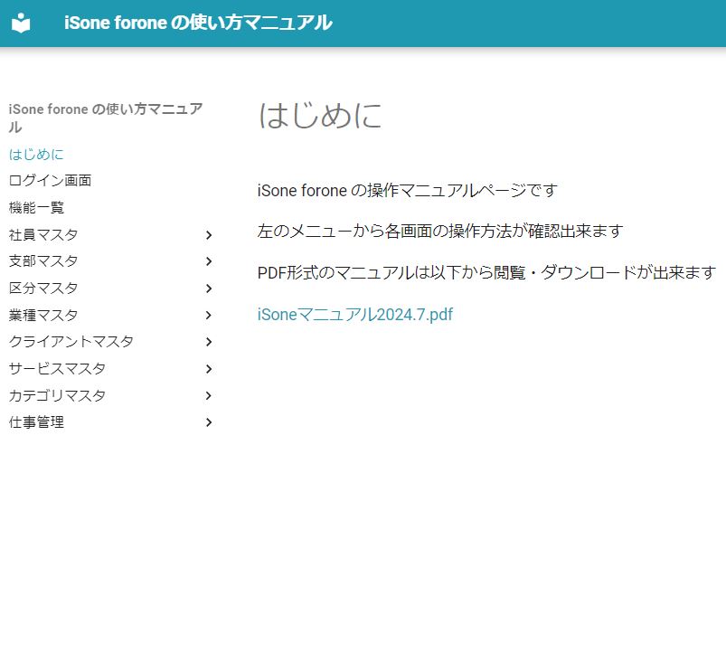Select はじめに in the sidebar

coord(36,155)
